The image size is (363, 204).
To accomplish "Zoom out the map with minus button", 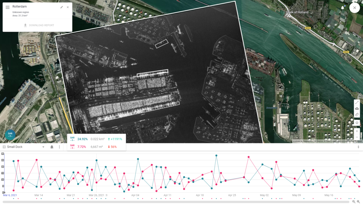I will pyautogui.click(x=357, y=137).
